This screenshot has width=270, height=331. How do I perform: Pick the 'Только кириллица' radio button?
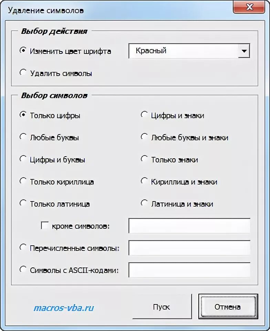pyautogui.click(x=23, y=181)
